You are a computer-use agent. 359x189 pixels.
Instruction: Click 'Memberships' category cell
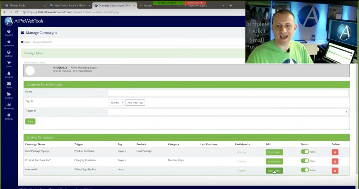pos(176,160)
